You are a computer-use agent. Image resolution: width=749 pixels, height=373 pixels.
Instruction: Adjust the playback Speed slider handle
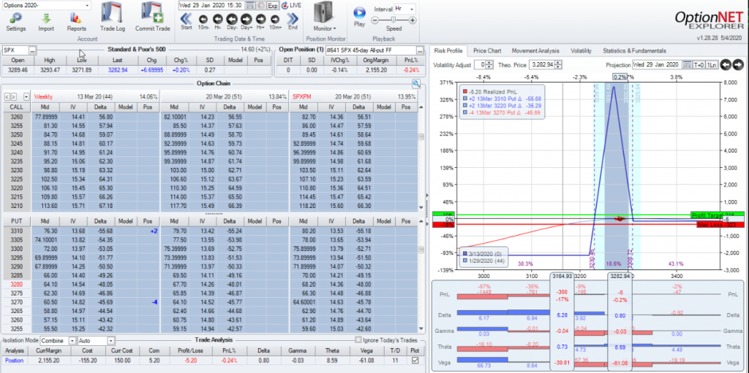tap(393, 20)
